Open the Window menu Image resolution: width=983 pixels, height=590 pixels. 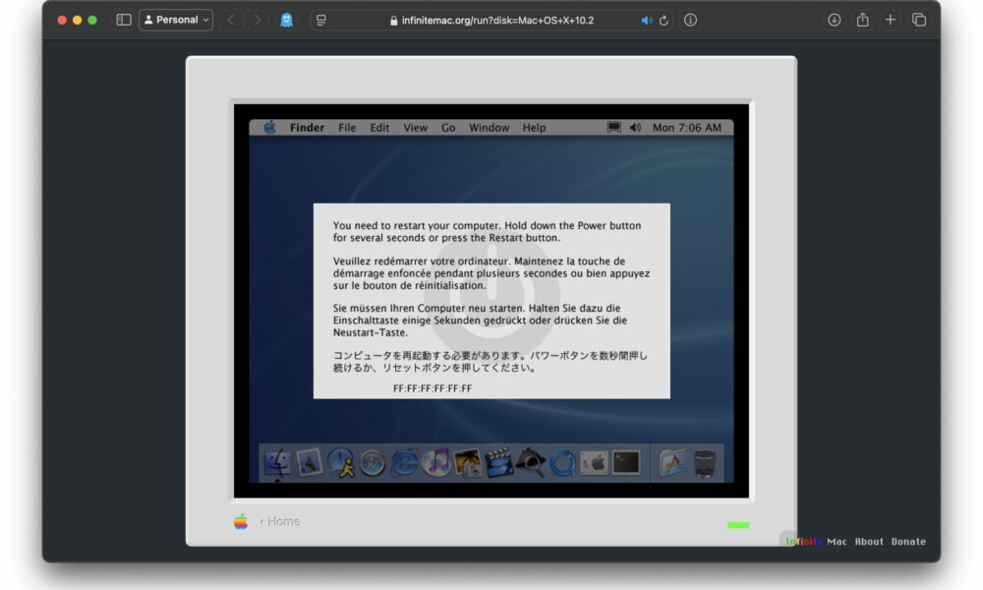(489, 127)
